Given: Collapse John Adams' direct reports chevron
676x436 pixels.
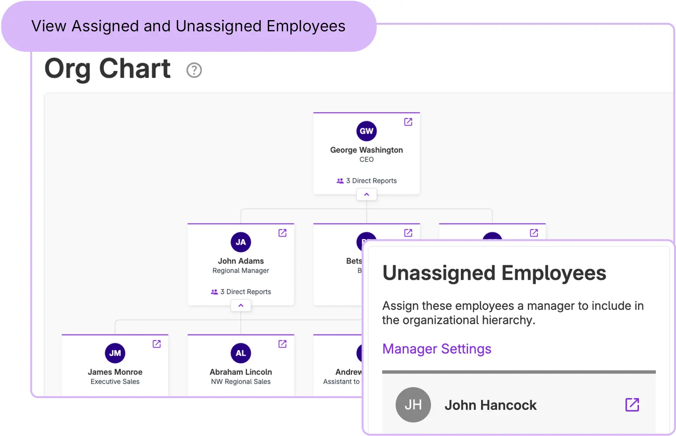Looking at the screenshot, I should click(x=241, y=305).
